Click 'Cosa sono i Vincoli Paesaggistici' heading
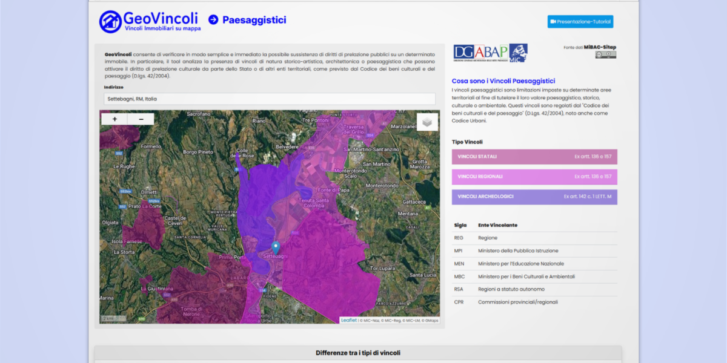727x363 pixels. pos(503,81)
